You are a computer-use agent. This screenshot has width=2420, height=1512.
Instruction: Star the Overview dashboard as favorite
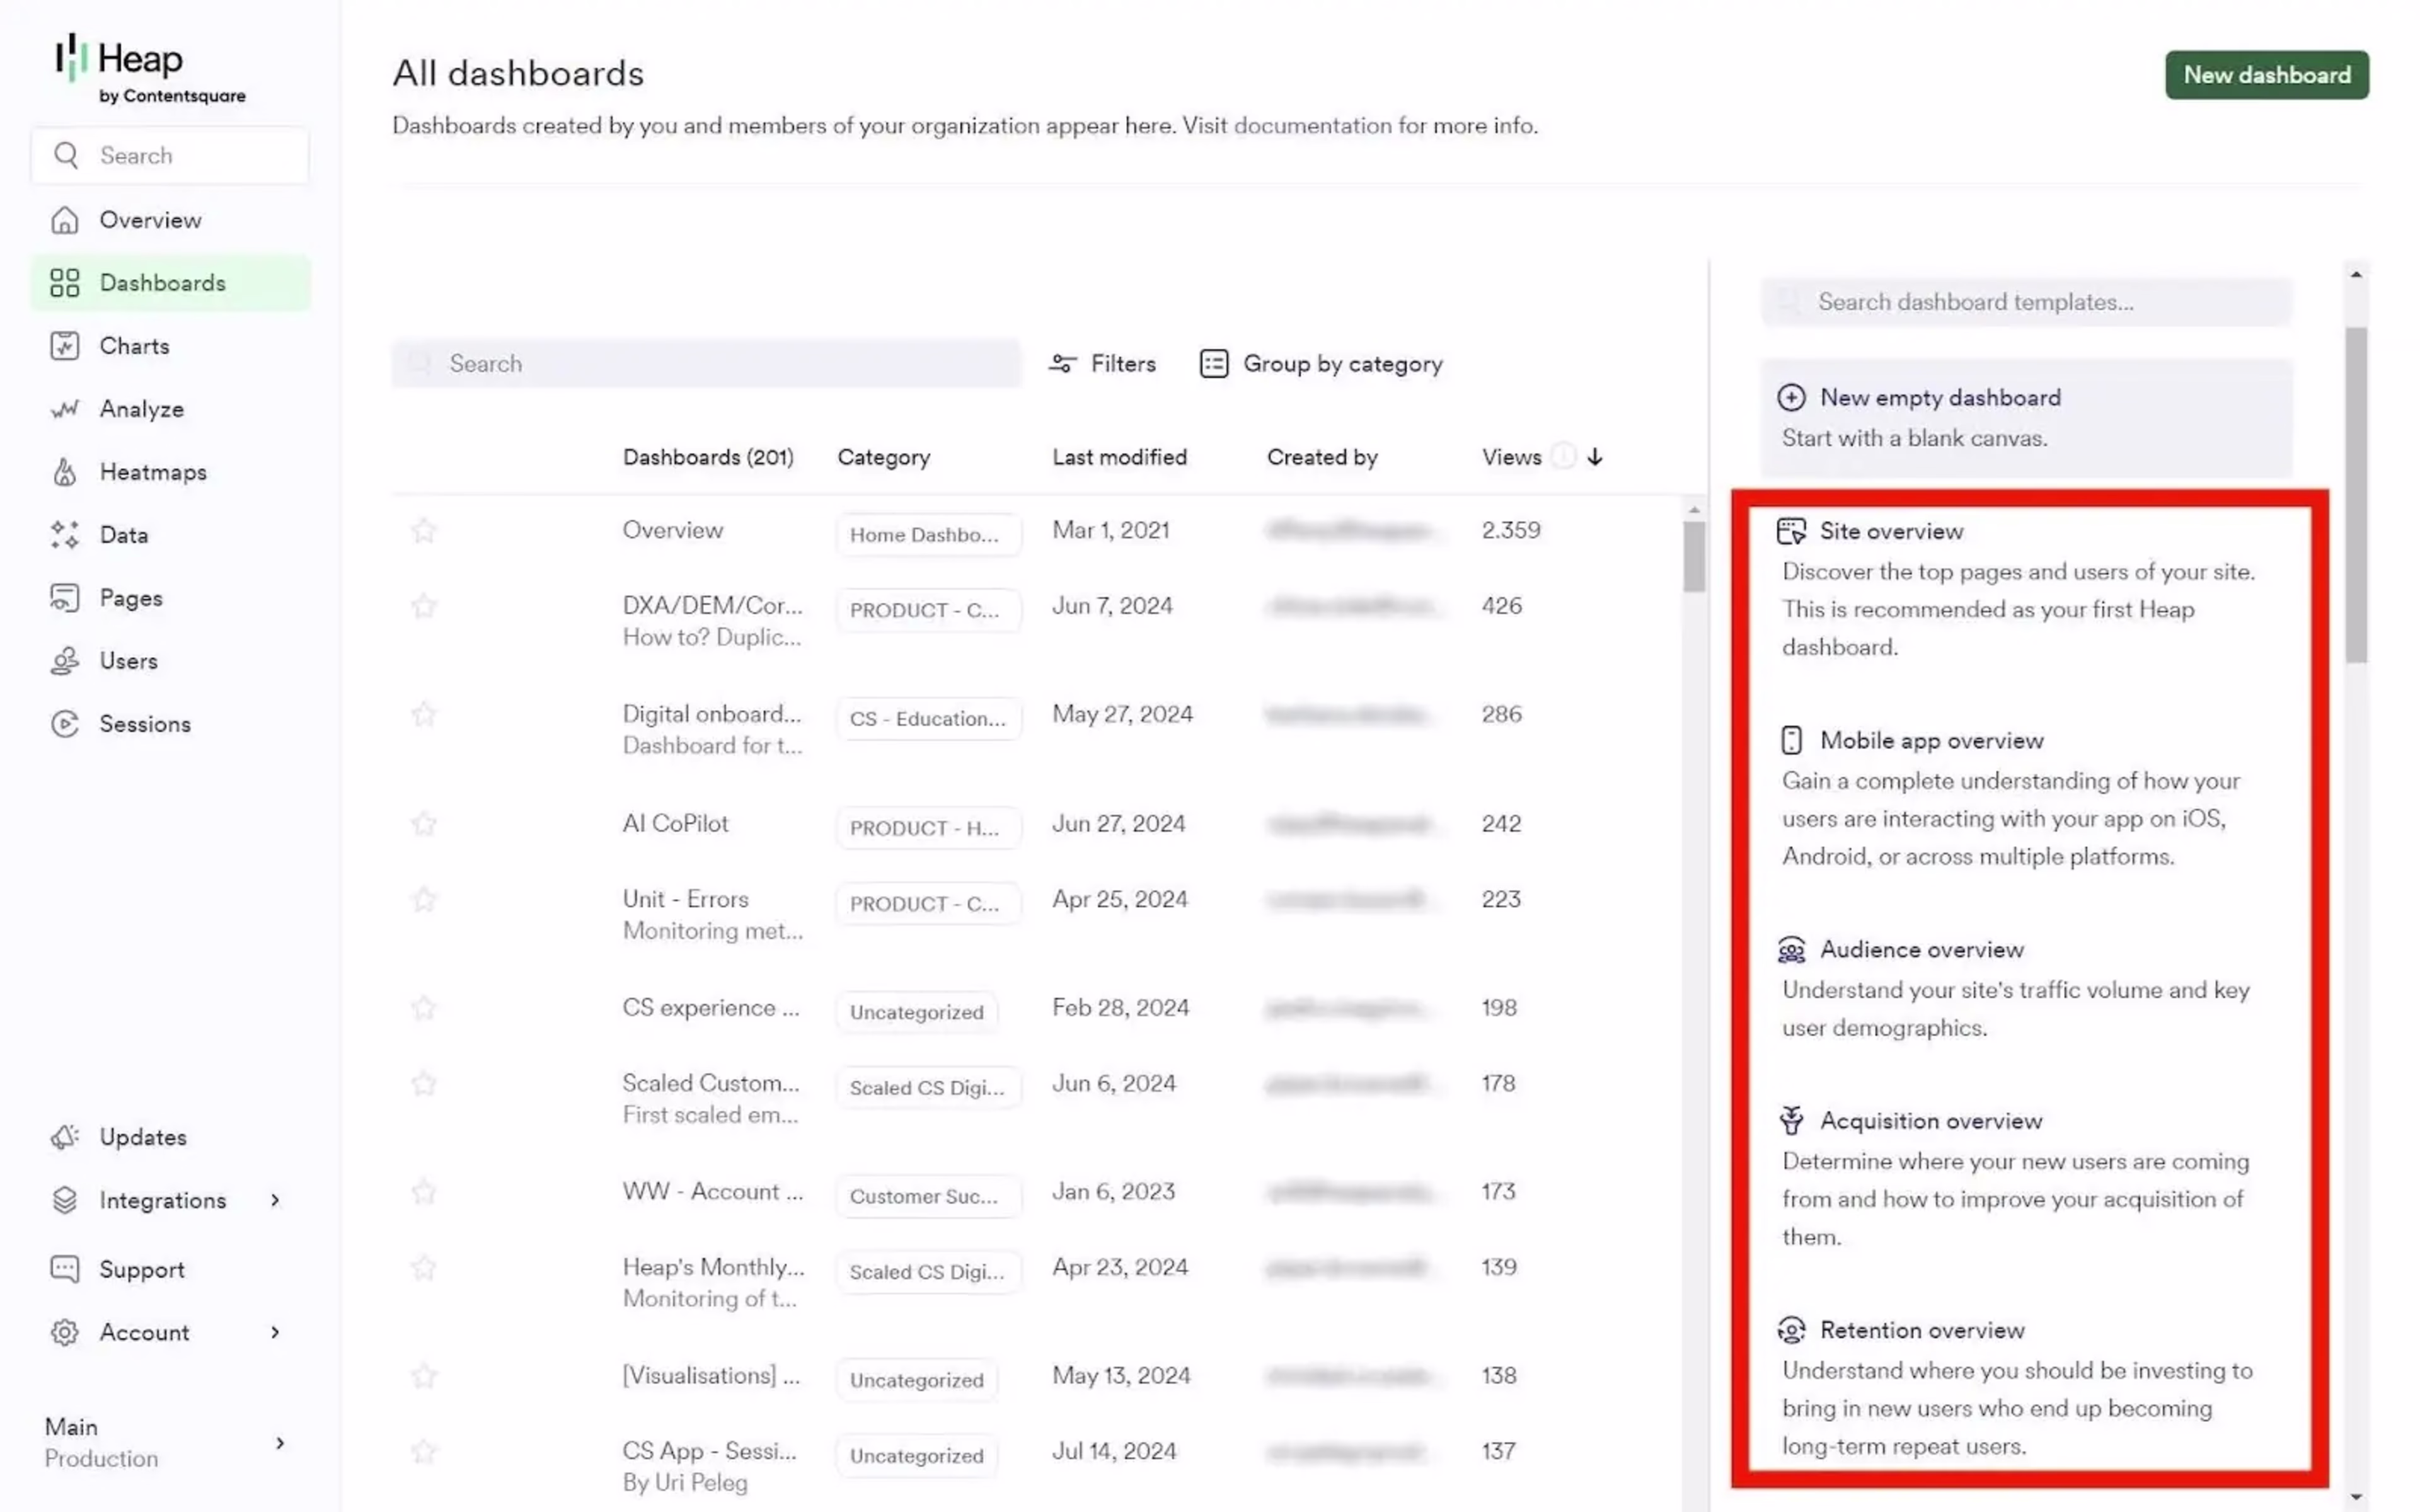[x=424, y=530]
